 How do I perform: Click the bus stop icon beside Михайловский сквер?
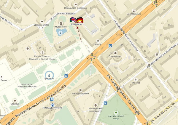click(105, 103)
